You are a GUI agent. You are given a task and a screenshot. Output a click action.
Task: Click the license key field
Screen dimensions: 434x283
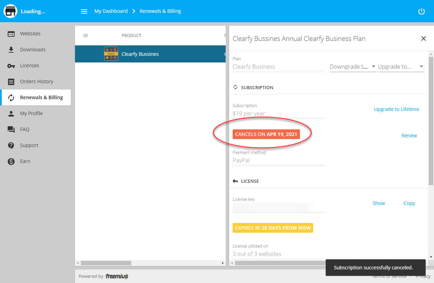278,207
